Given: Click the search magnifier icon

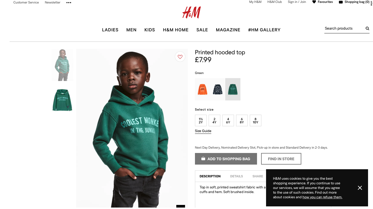Looking at the screenshot, I should (367, 28).
